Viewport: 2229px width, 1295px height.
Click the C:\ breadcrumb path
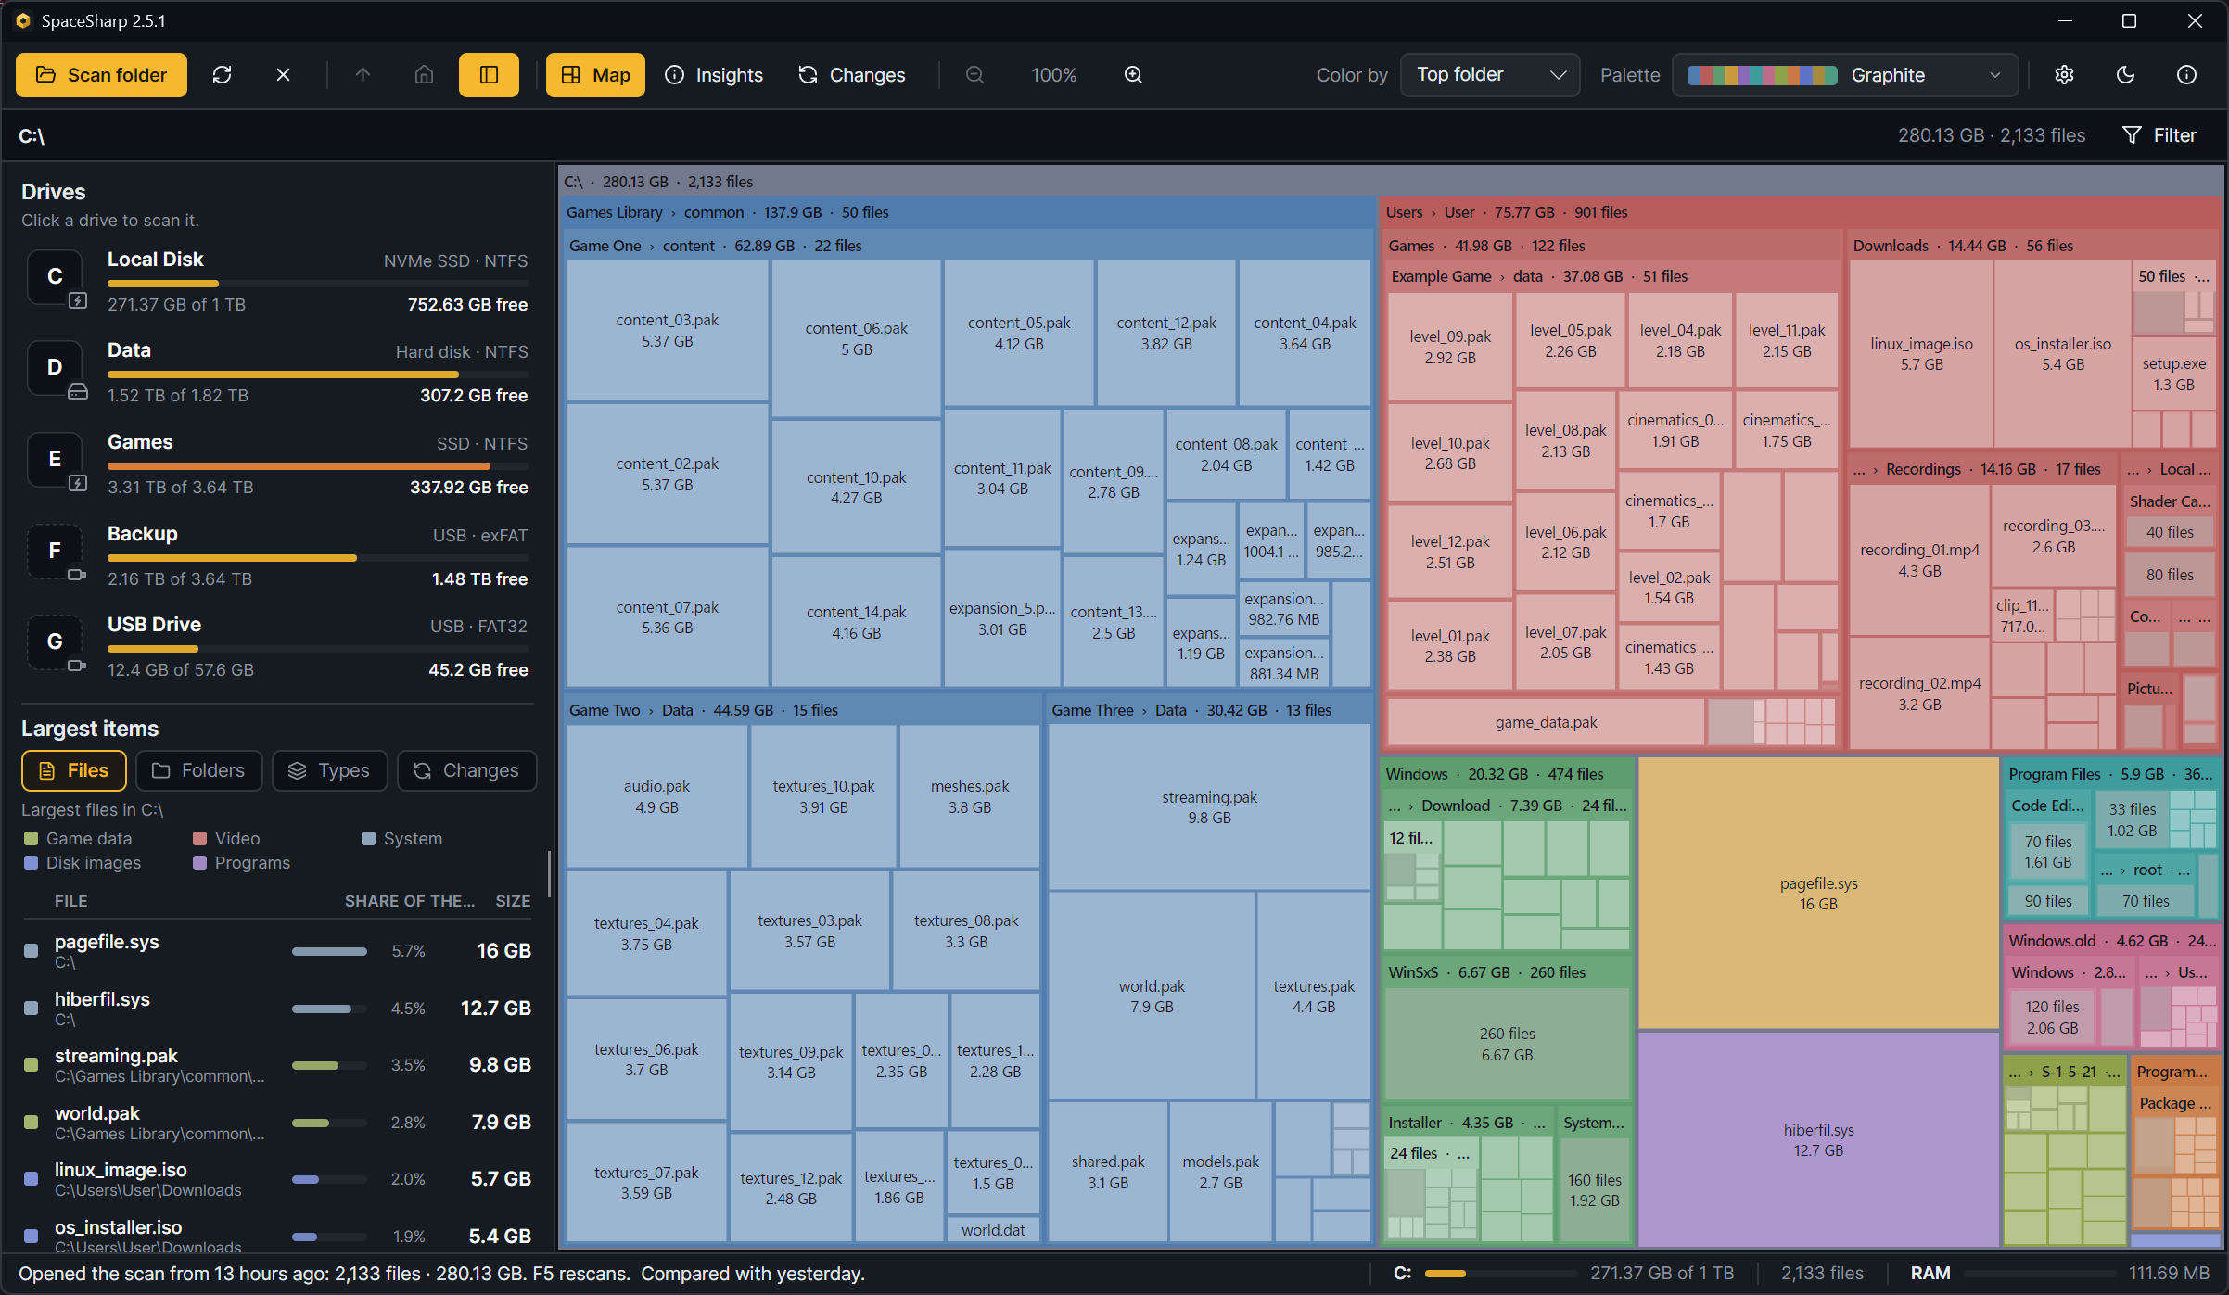32,136
